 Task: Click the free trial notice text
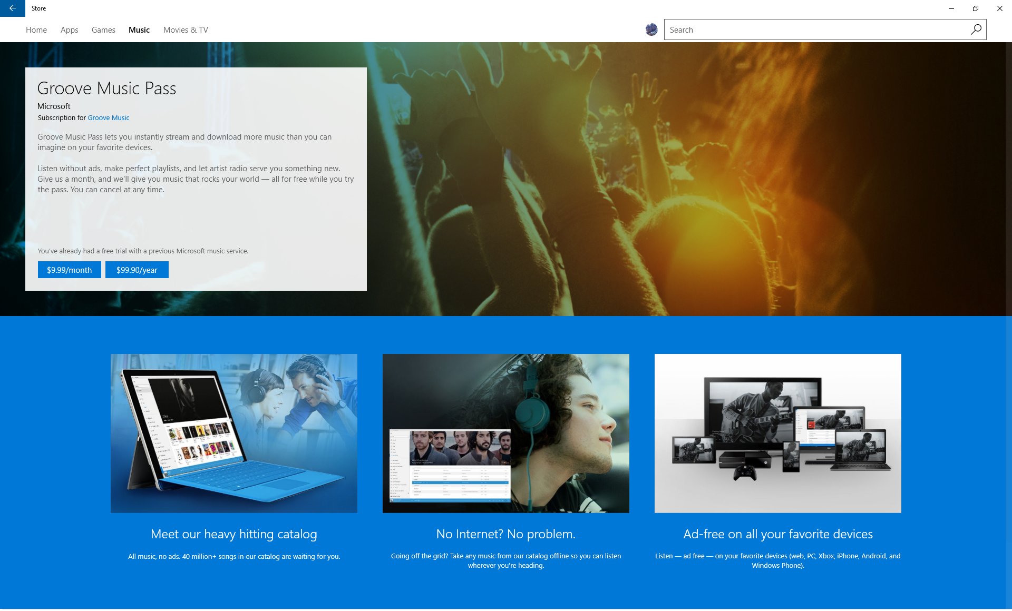pos(143,251)
